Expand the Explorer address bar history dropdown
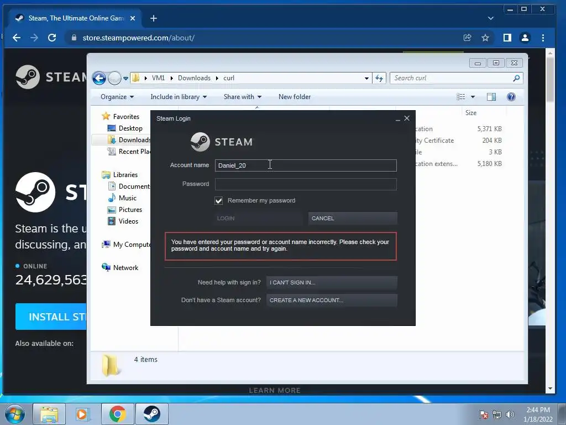566x425 pixels. click(366, 78)
